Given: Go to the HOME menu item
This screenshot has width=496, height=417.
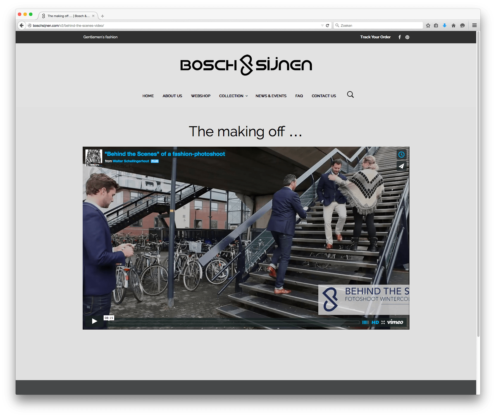Looking at the screenshot, I should click(148, 96).
